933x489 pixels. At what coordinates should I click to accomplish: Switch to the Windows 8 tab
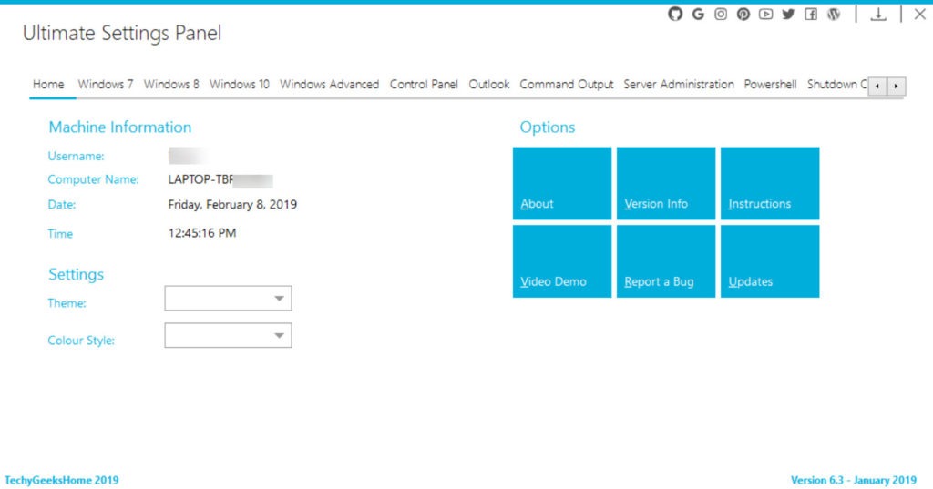coord(171,85)
